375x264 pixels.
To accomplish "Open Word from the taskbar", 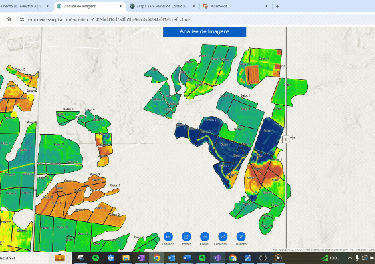I will pos(187,258).
